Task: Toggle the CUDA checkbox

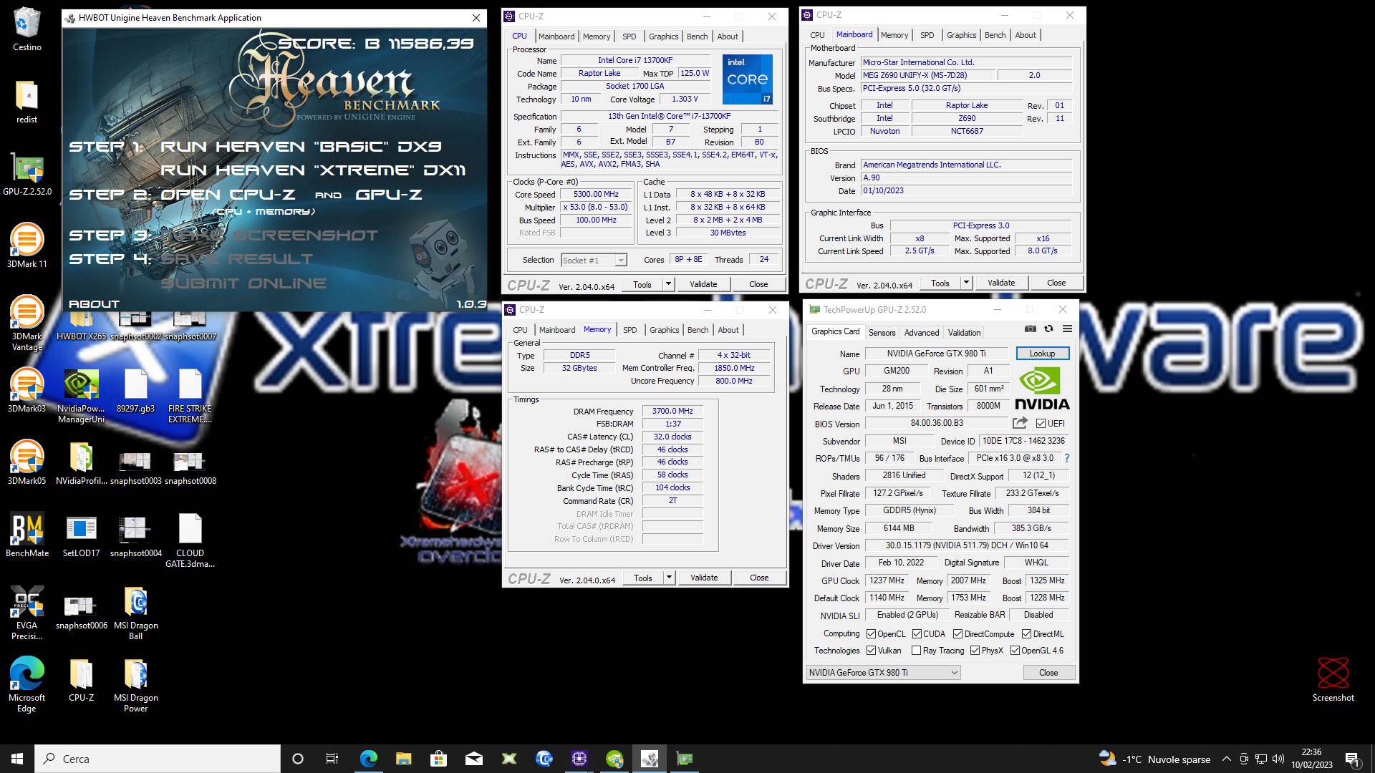Action: 917,634
